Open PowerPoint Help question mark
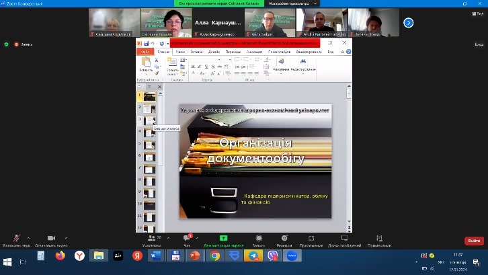488x275 pixels. [x=349, y=52]
